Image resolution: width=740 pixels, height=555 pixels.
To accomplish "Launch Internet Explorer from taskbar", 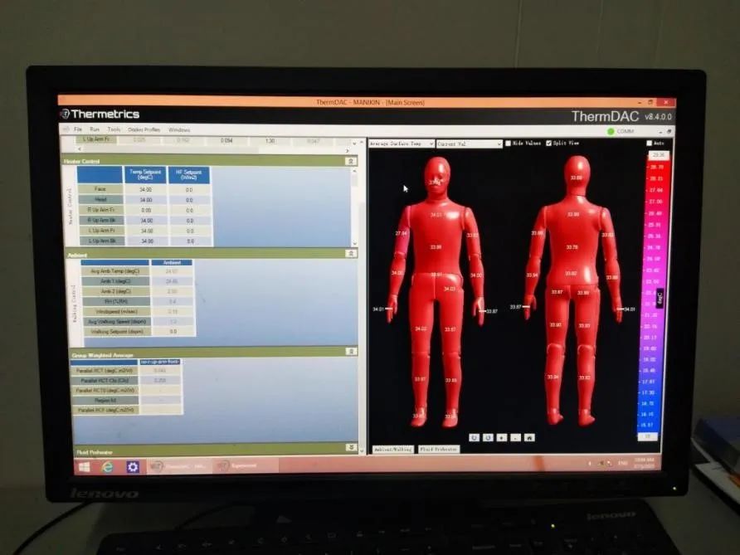I will coord(108,467).
